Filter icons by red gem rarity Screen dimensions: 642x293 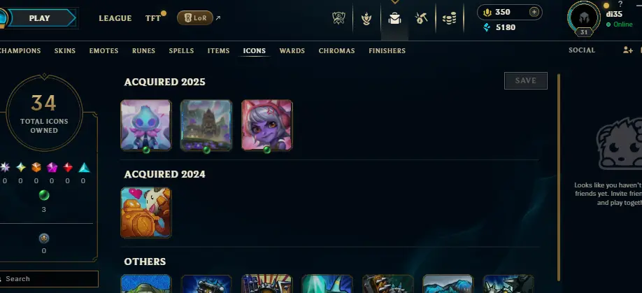[68, 167]
